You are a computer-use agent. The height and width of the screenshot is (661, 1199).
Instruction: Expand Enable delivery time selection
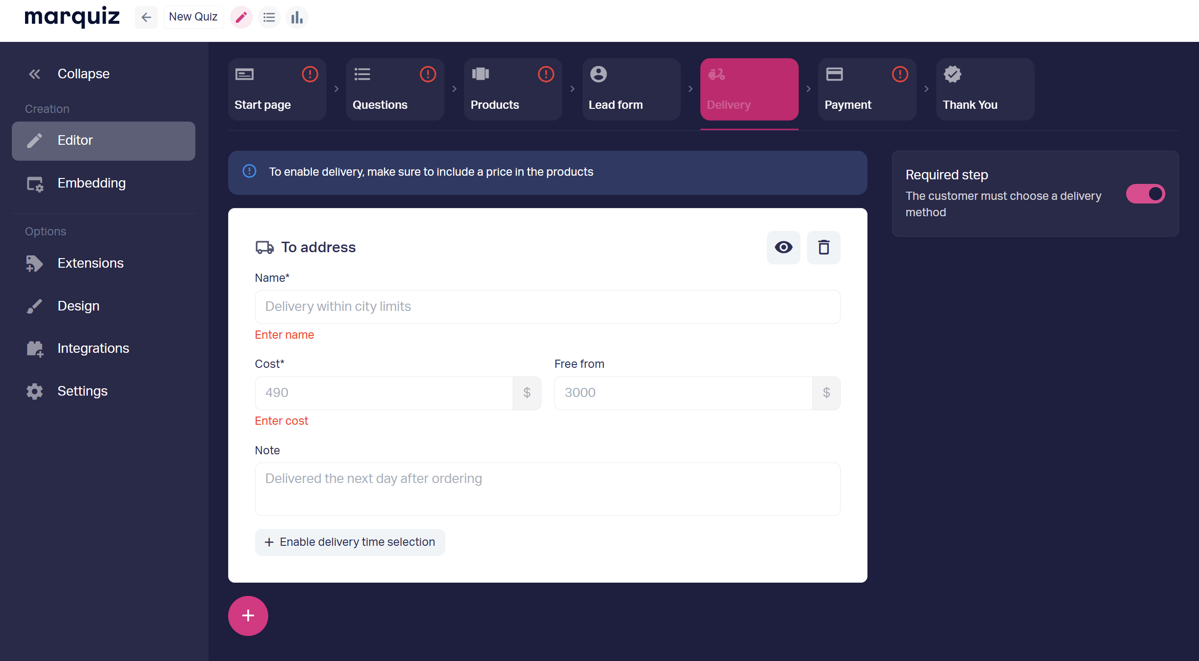(x=350, y=542)
